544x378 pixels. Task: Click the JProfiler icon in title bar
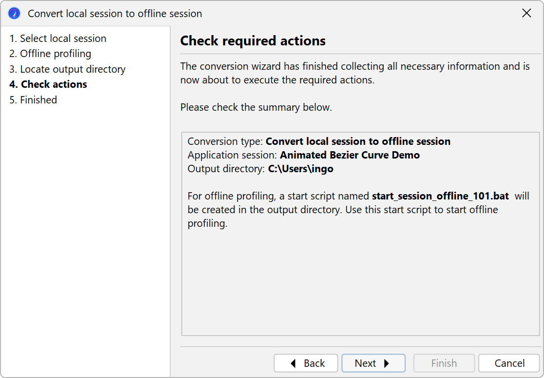point(14,14)
